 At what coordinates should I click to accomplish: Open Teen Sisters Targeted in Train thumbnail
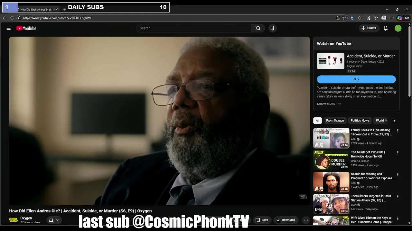coord(331,204)
